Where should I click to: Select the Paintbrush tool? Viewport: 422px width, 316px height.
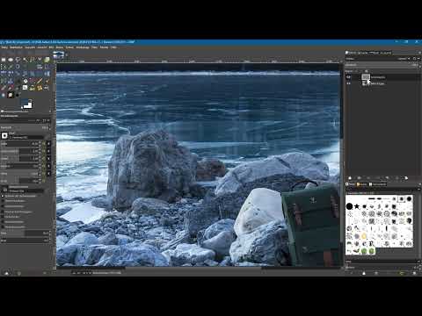pos(47,81)
